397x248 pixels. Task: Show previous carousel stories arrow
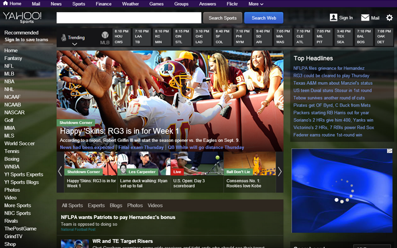point(60,172)
